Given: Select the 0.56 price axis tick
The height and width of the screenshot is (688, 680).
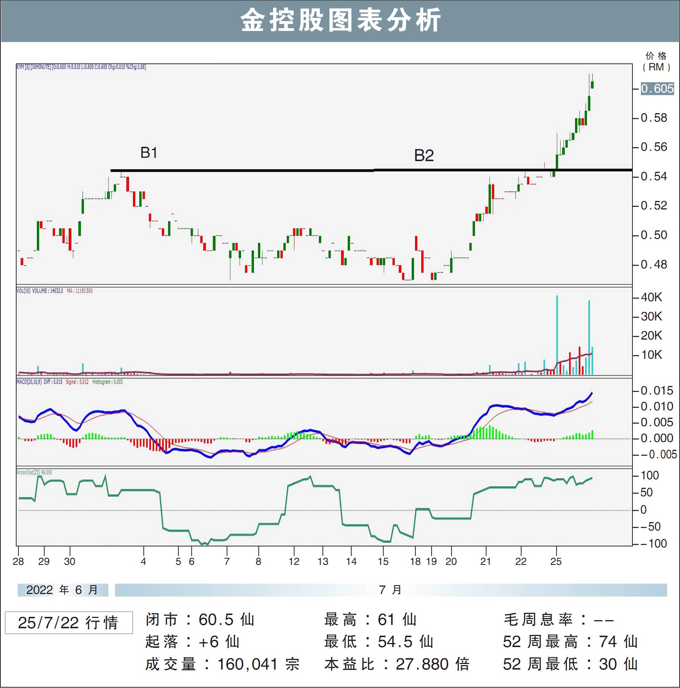Looking at the screenshot, I should pos(654,147).
